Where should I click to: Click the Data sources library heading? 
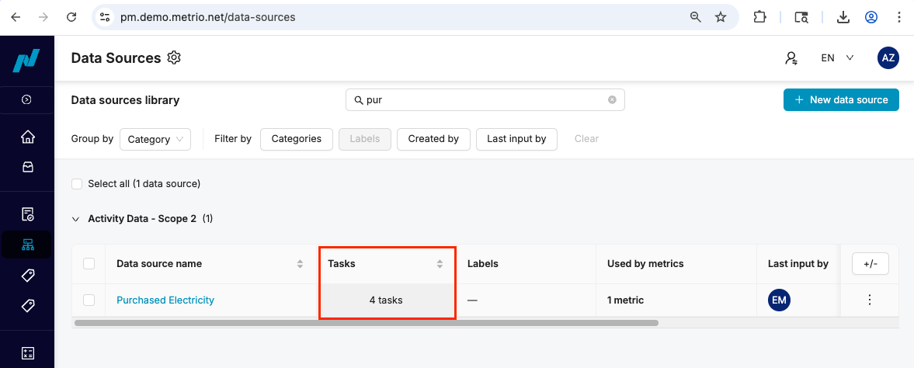[125, 99]
